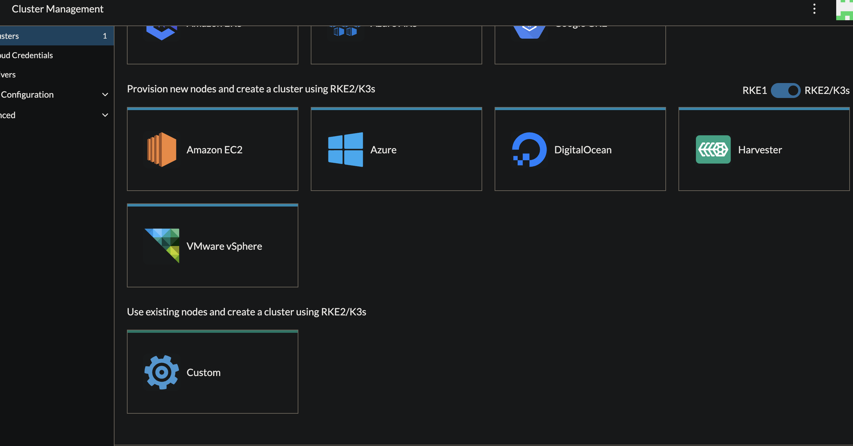Select the VMware vSphere provider label
Screen dimensions: 853x446
pos(224,246)
